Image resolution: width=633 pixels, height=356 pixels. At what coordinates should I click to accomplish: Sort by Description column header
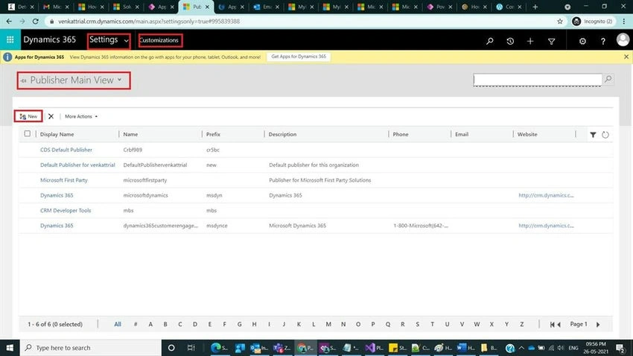[x=282, y=134]
